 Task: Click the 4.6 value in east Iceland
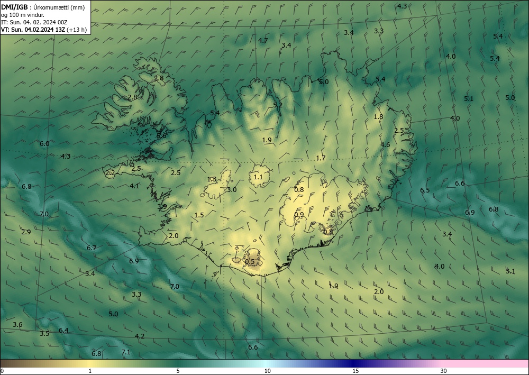(x=385, y=145)
